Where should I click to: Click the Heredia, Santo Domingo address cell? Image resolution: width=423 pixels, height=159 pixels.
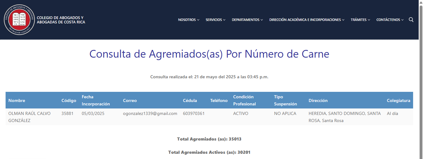(x=344, y=117)
